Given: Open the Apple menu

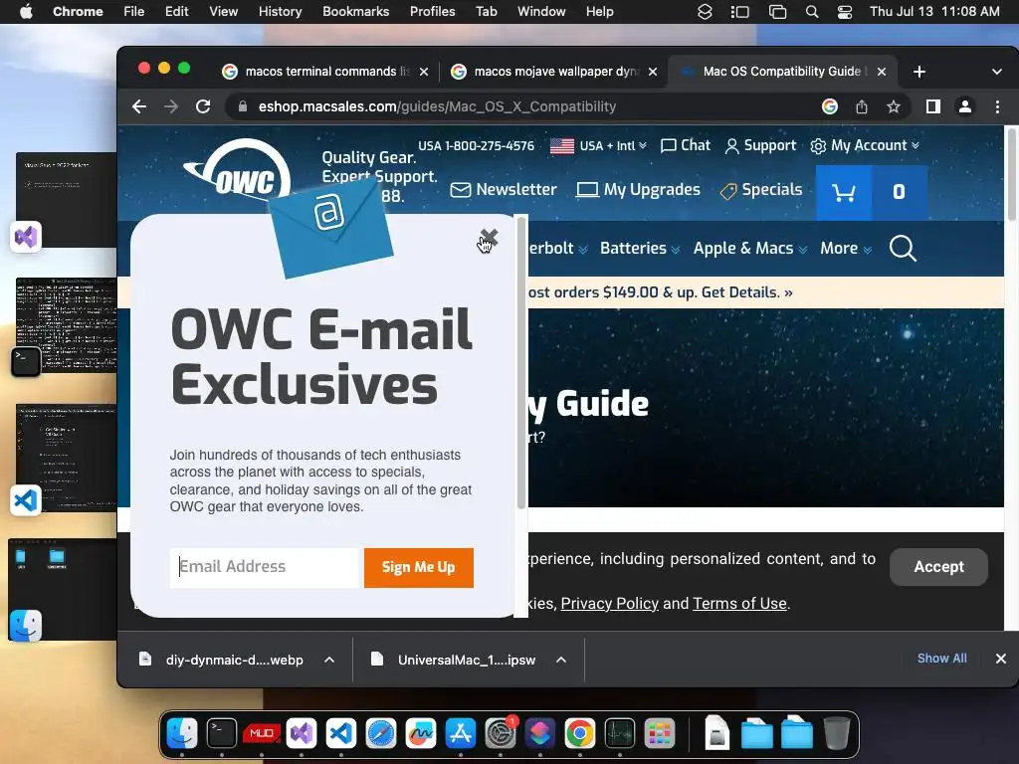Looking at the screenshot, I should click(x=26, y=11).
